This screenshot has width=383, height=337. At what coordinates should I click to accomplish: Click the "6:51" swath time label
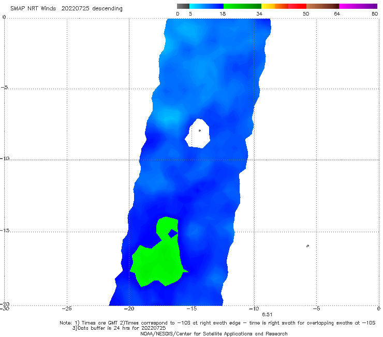[267, 315]
